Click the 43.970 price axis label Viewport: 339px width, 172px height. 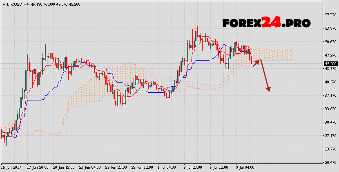click(x=330, y=69)
